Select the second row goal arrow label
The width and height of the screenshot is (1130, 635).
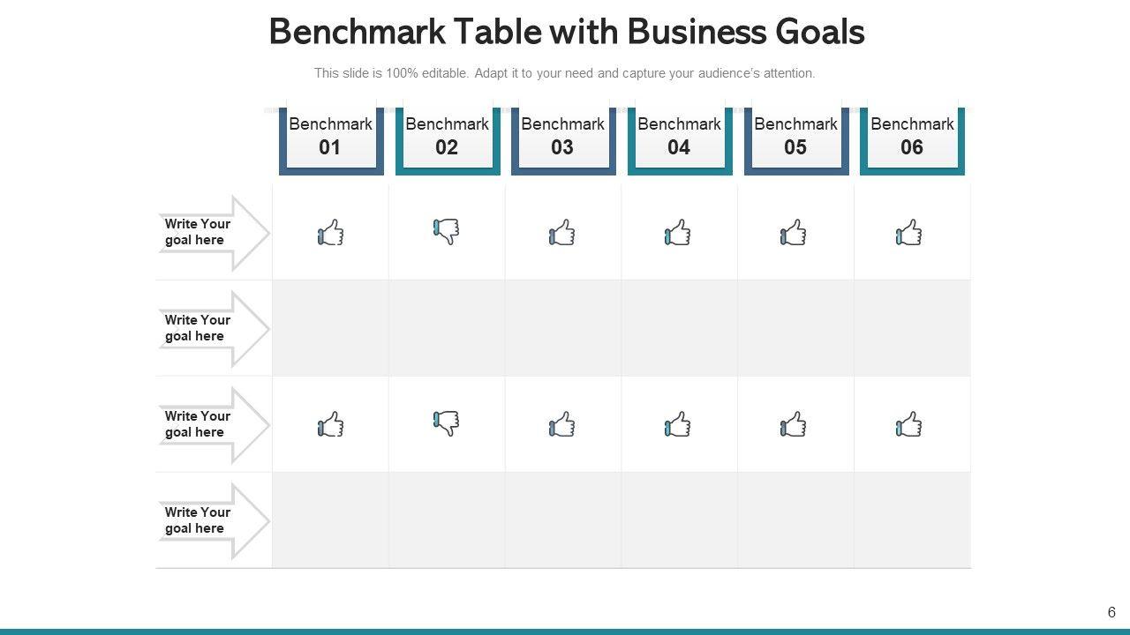coord(210,328)
